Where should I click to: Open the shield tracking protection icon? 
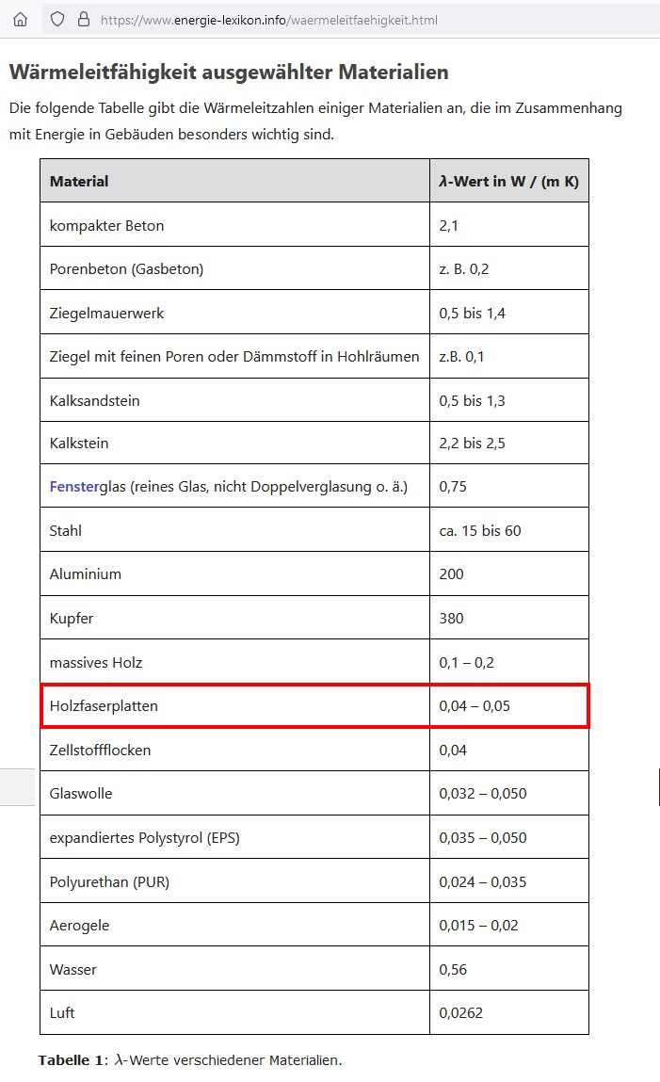click(58, 20)
